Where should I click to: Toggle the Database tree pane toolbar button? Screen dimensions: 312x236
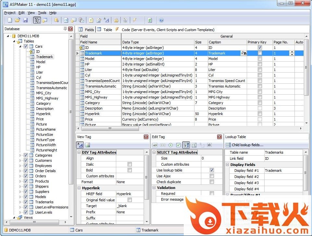click(37, 20)
